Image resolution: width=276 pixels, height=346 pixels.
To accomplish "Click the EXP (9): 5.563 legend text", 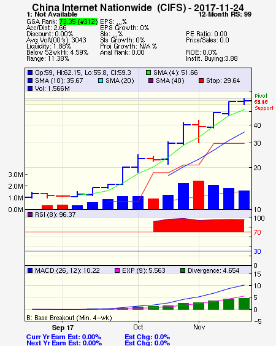I will pos(144,270).
